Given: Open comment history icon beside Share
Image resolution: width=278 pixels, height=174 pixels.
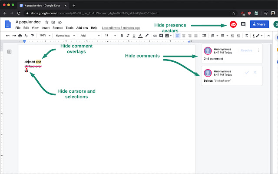Looking at the screenshot, I should (x=243, y=24).
